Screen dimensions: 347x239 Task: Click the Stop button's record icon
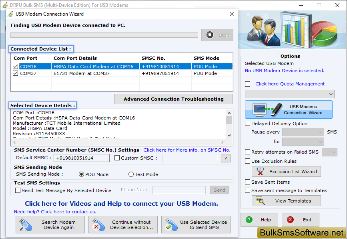click(x=210, y=35)
